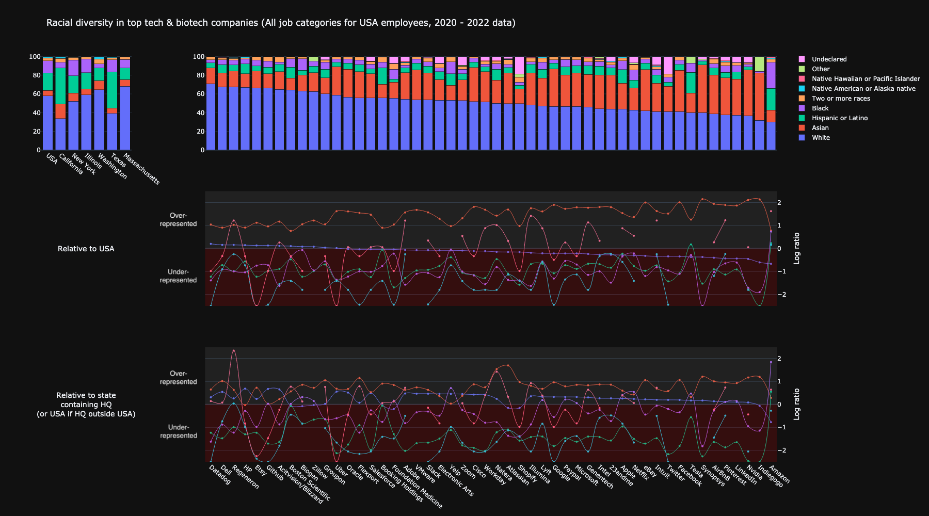This screenshot has width=929, height=516.
Task: Click the Amazon x-axis label
Action: tap(779, 474)
